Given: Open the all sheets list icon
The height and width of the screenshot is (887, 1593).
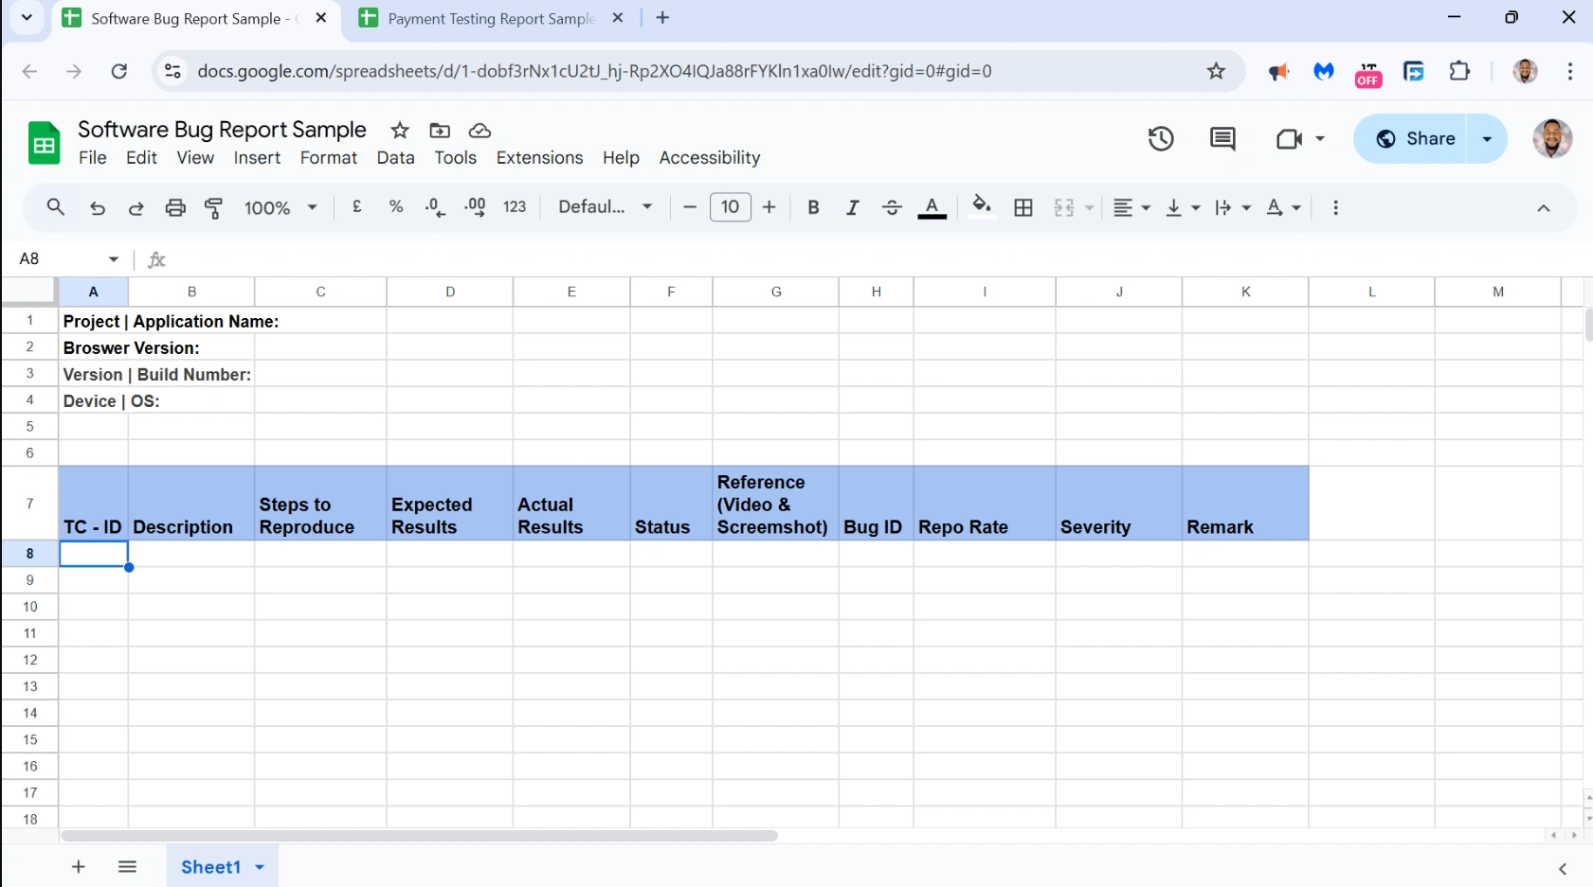Looking at the screenshot, I should coord(128,867).
